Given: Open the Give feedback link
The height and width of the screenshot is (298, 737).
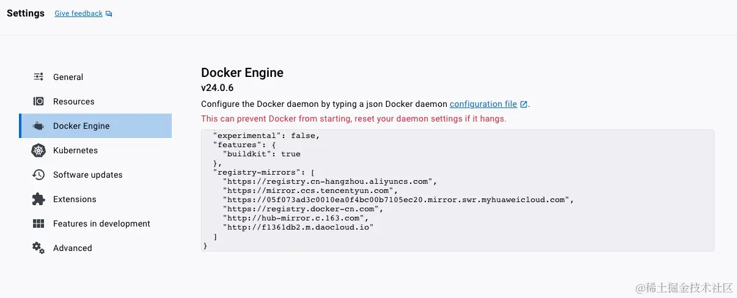Looking at the screenshot, I should [x=78, y=13].
